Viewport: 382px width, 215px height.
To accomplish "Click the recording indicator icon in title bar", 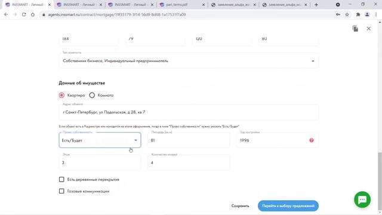I will pos(338,5).
